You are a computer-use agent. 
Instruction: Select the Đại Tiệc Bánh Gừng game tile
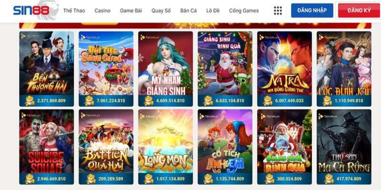106,69
